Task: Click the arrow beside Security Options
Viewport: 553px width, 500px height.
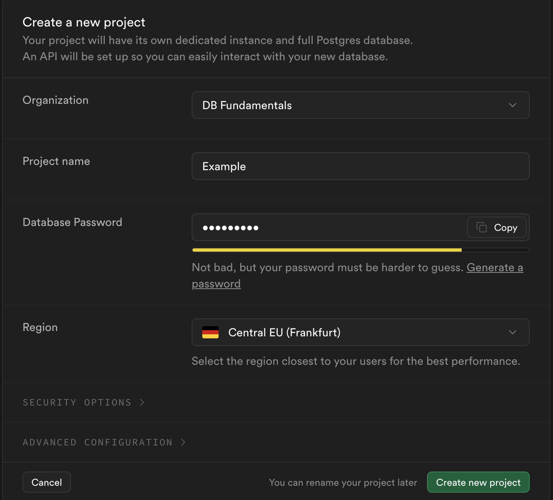Action: [142, 402]
